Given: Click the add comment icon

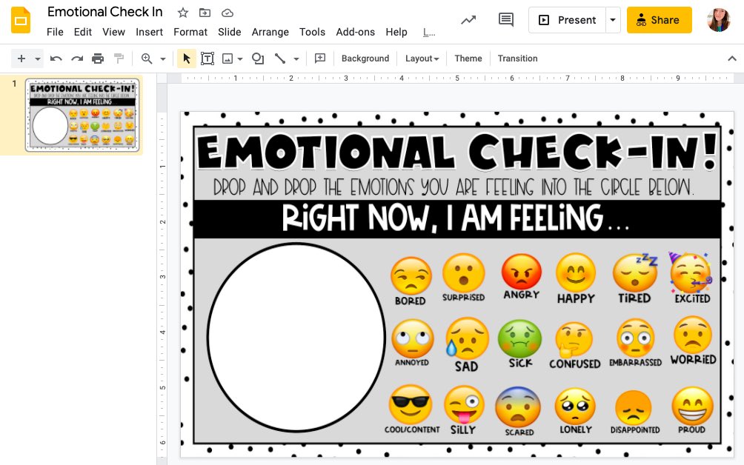Looking at the screenshot, I should tap(320, 58).
